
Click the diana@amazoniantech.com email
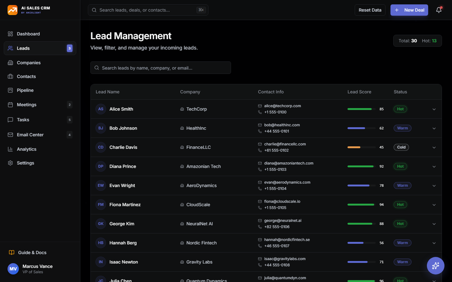tap(289, 163)
